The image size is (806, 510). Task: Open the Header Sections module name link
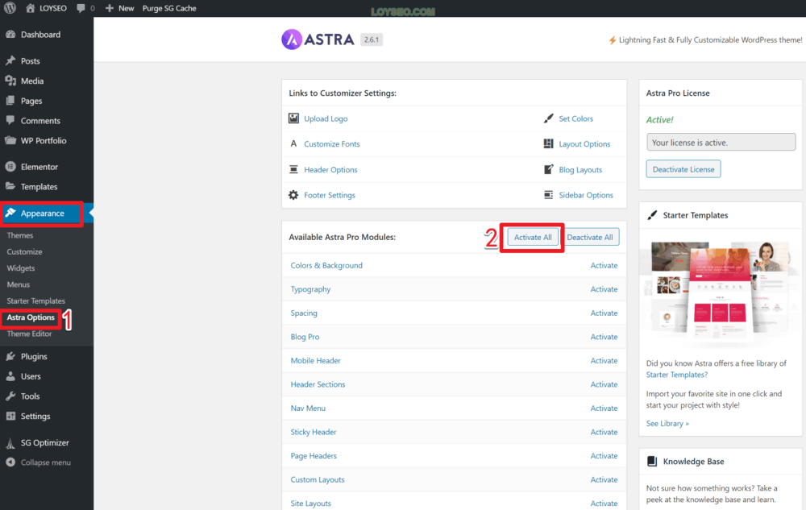[318, 384]
